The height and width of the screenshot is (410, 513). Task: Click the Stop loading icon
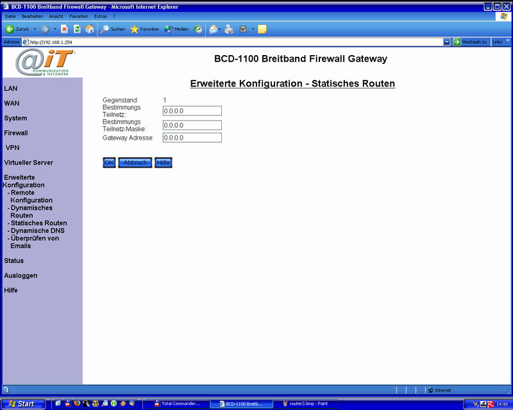tap(65, 29)
